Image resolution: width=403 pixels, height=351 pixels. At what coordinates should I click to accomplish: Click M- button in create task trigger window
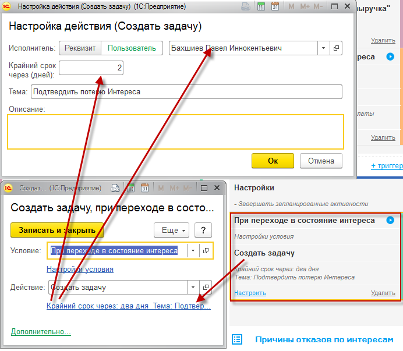pos(188,189)
